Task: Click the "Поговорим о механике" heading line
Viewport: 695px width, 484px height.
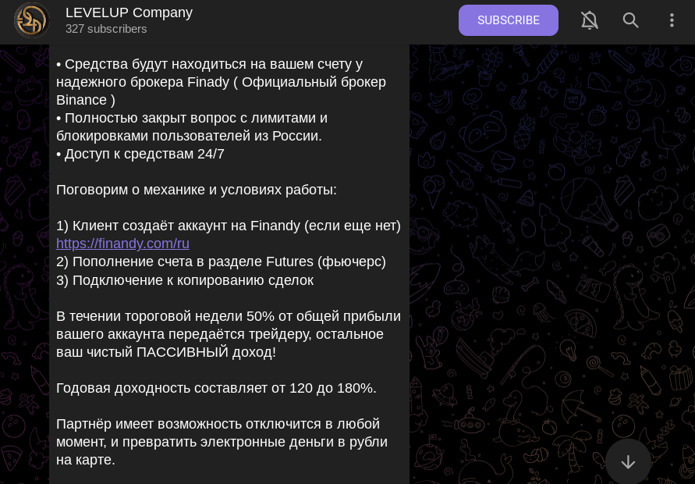Action: (x=197, y=190)
